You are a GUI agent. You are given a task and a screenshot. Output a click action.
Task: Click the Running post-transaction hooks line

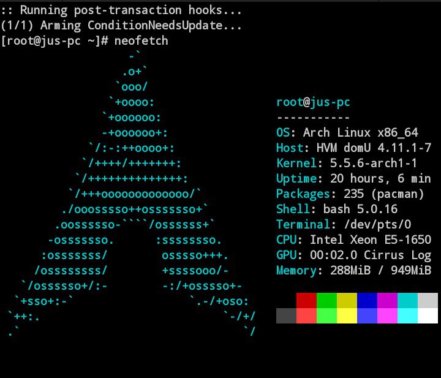pyautogui.click(x=121, y=10)
